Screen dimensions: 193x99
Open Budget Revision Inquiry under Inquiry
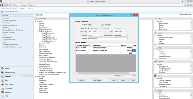tap(166, 38)
